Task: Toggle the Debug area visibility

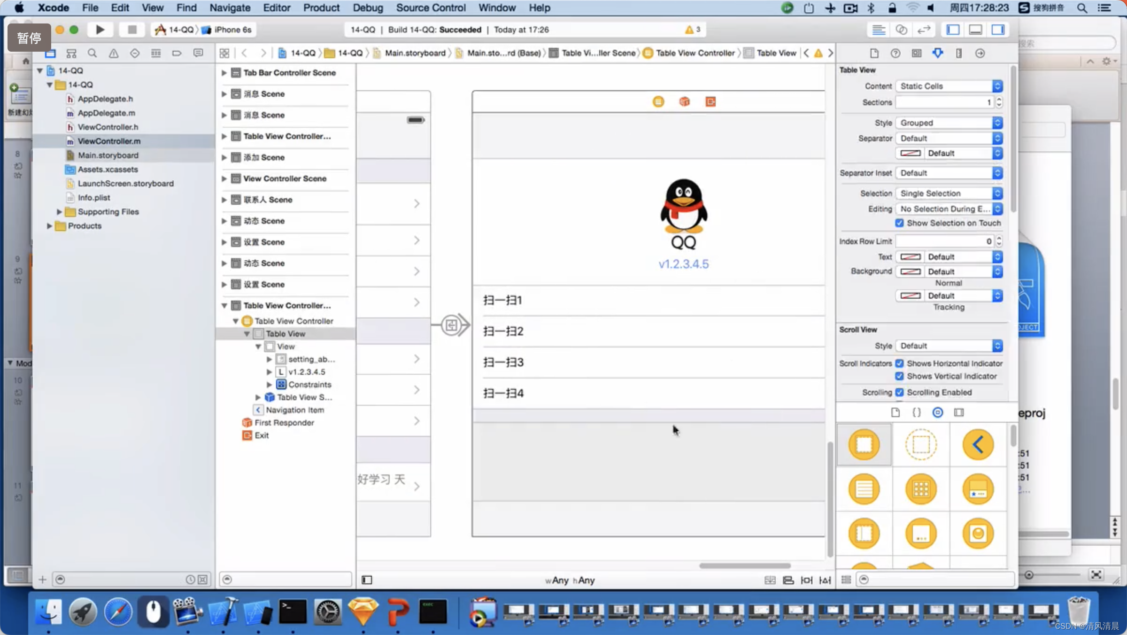Action: 975,30
